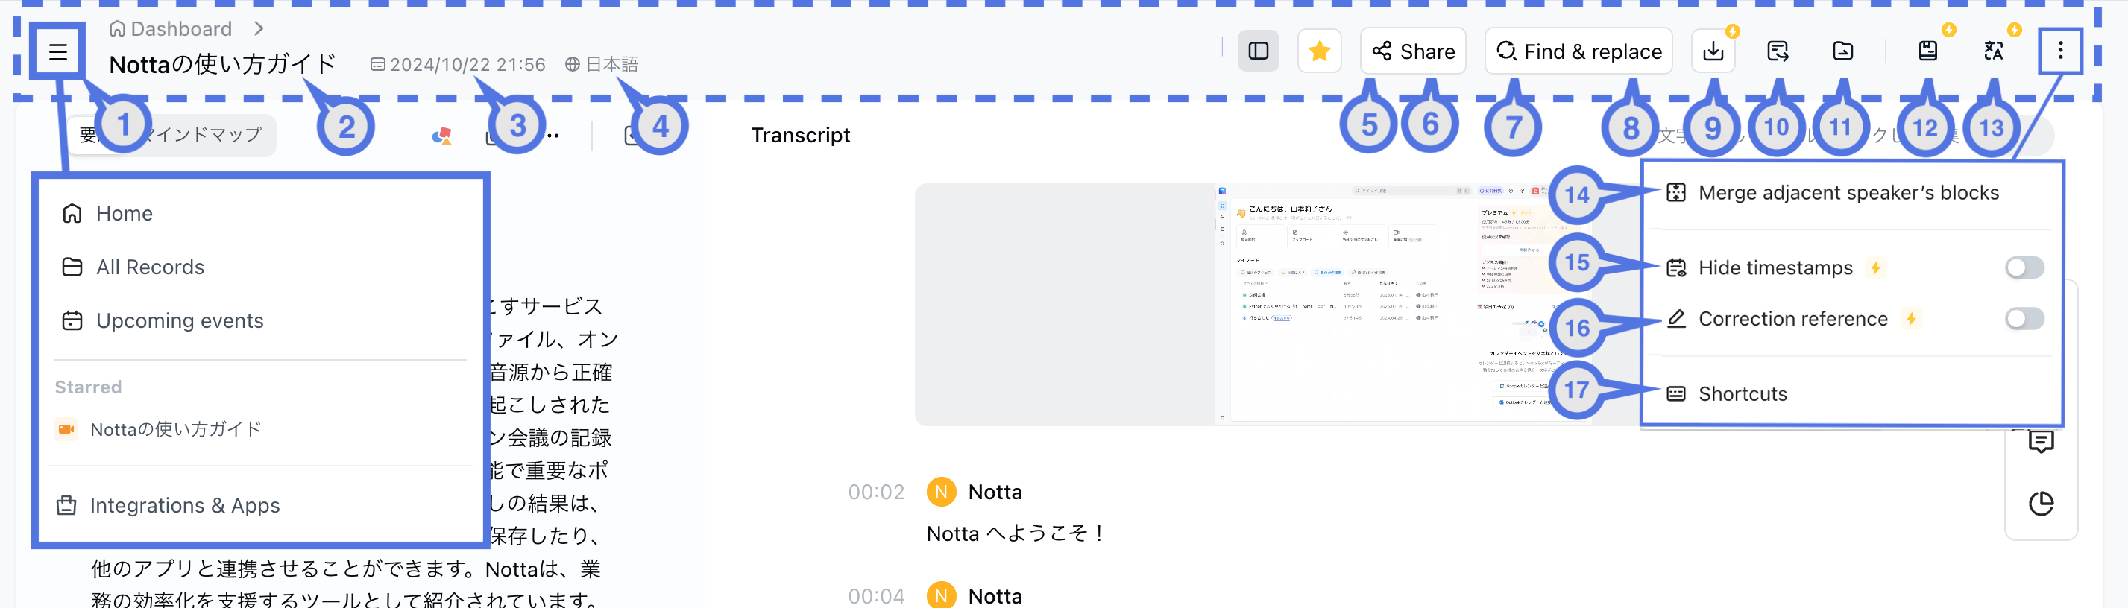
Task: Click the Find & replace button
Action: [1578, 51]
